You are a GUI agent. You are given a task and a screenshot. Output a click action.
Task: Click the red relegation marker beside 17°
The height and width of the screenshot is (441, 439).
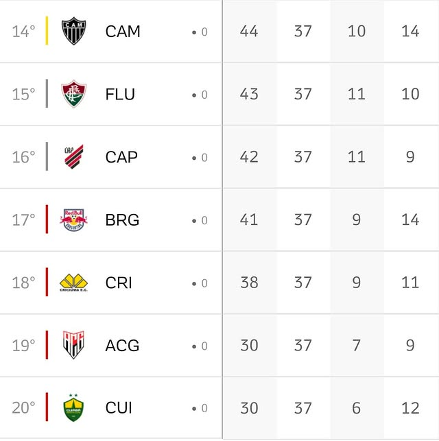tap(47, 219)
